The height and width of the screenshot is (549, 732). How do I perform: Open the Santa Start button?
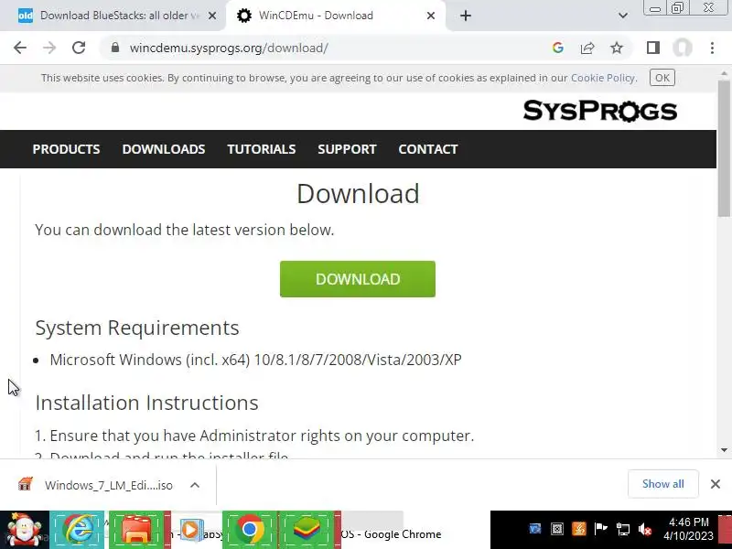25,530
